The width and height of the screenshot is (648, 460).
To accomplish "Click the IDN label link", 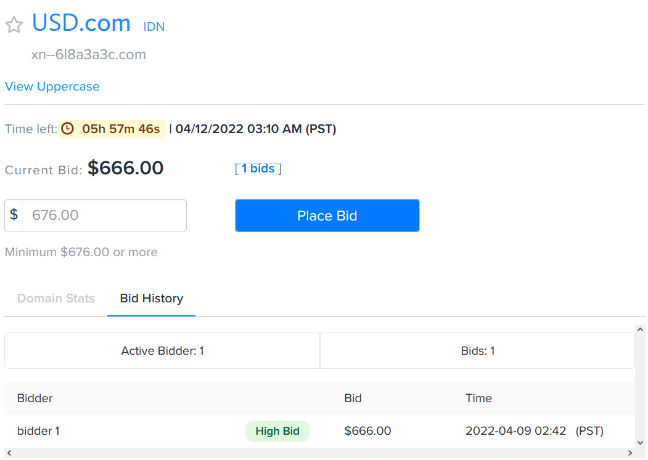I will [x=154, y=26].
